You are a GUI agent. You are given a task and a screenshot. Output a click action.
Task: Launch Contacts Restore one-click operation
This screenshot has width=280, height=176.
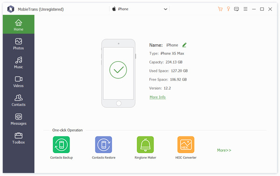click(x=104, y=148)
